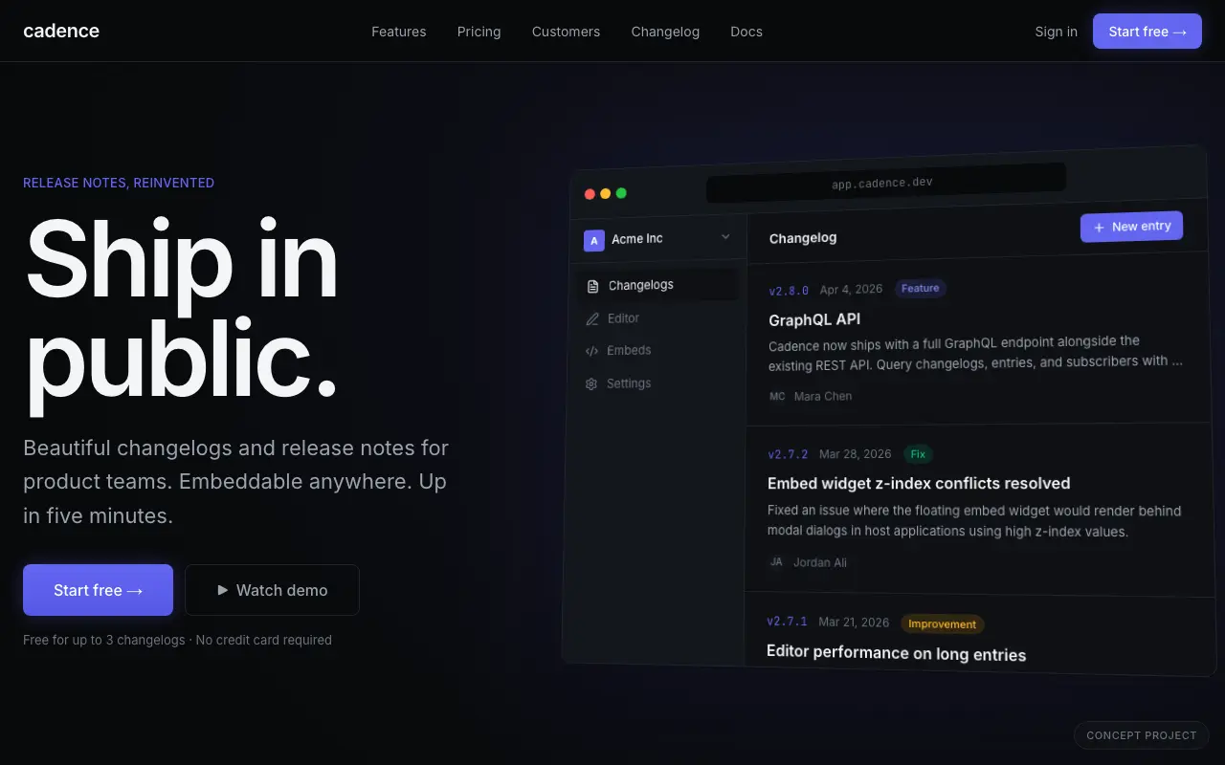Click the Changelogs document icon
This screenshot has height=765, width=1225.
click(x=593, y=286)
